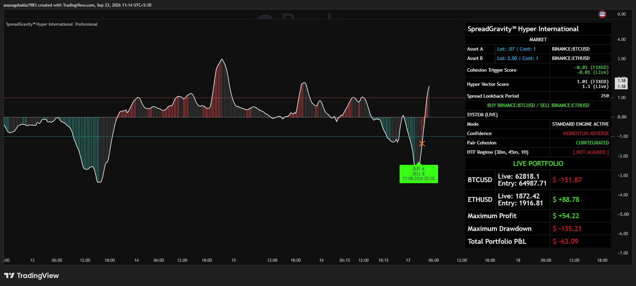Click the green BUY A SELL B label
636x286 pixels.
(x=419, y=174)
